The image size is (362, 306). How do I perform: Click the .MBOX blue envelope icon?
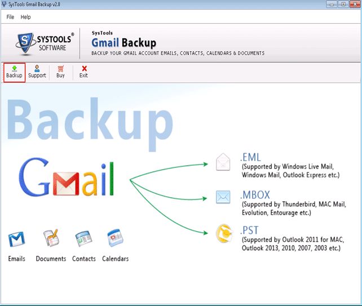point(223,197)
